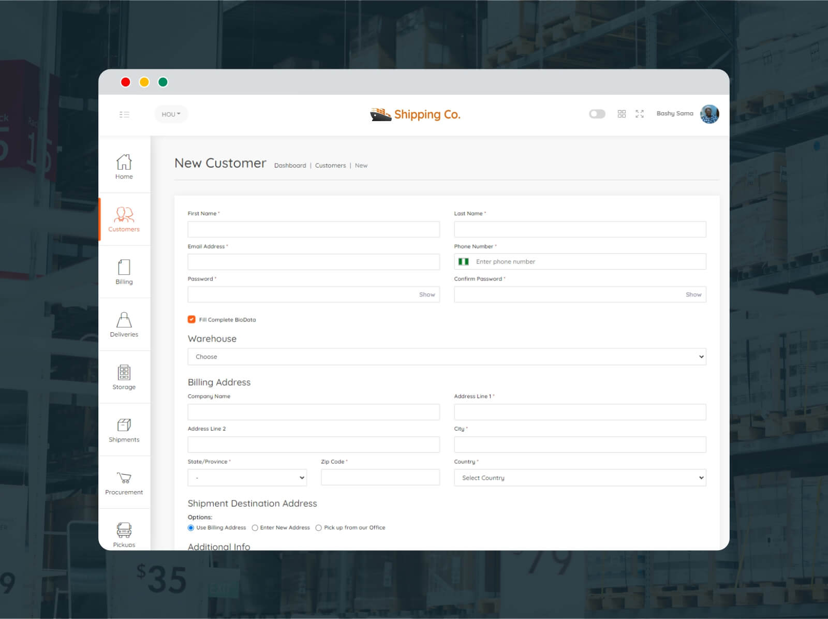Focus the Zip Code field

pos(380,477)
